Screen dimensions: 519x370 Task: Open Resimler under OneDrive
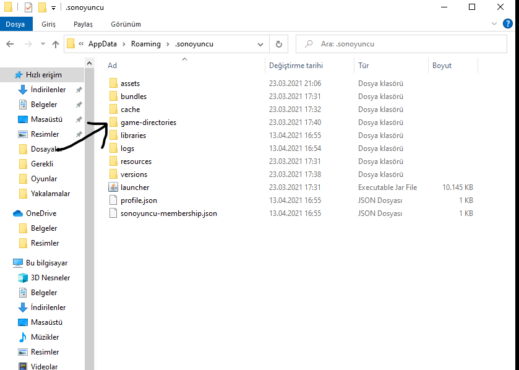pos(39,243)
